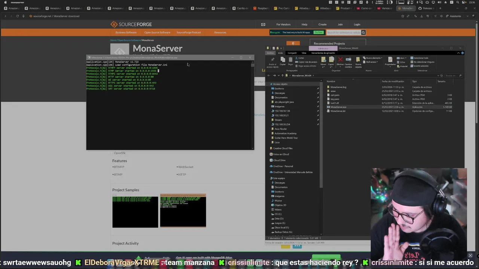
Task: Click the red Eliminar X icon
Action: click(340, 59)
